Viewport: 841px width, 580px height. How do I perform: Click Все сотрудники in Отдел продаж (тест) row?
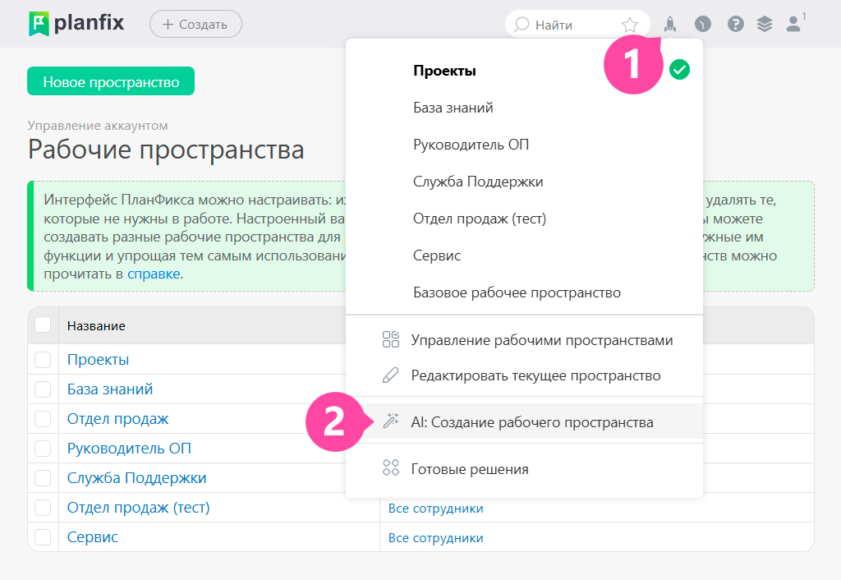pyautogui.click(x=435, y=509)
